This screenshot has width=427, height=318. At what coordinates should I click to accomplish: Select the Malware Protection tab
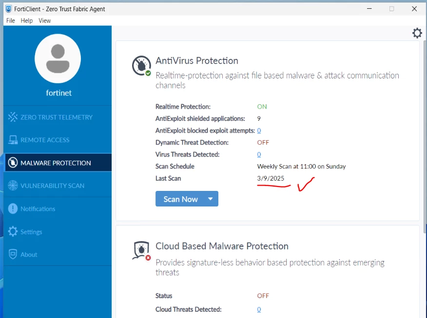click(58, 163)
